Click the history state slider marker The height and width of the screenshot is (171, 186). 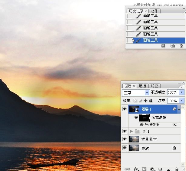point(133,41)
